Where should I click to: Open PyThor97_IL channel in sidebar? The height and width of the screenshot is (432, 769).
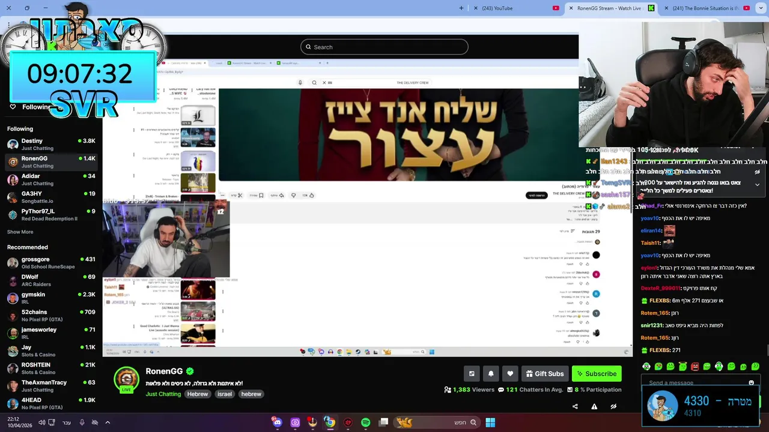(51, 215)
